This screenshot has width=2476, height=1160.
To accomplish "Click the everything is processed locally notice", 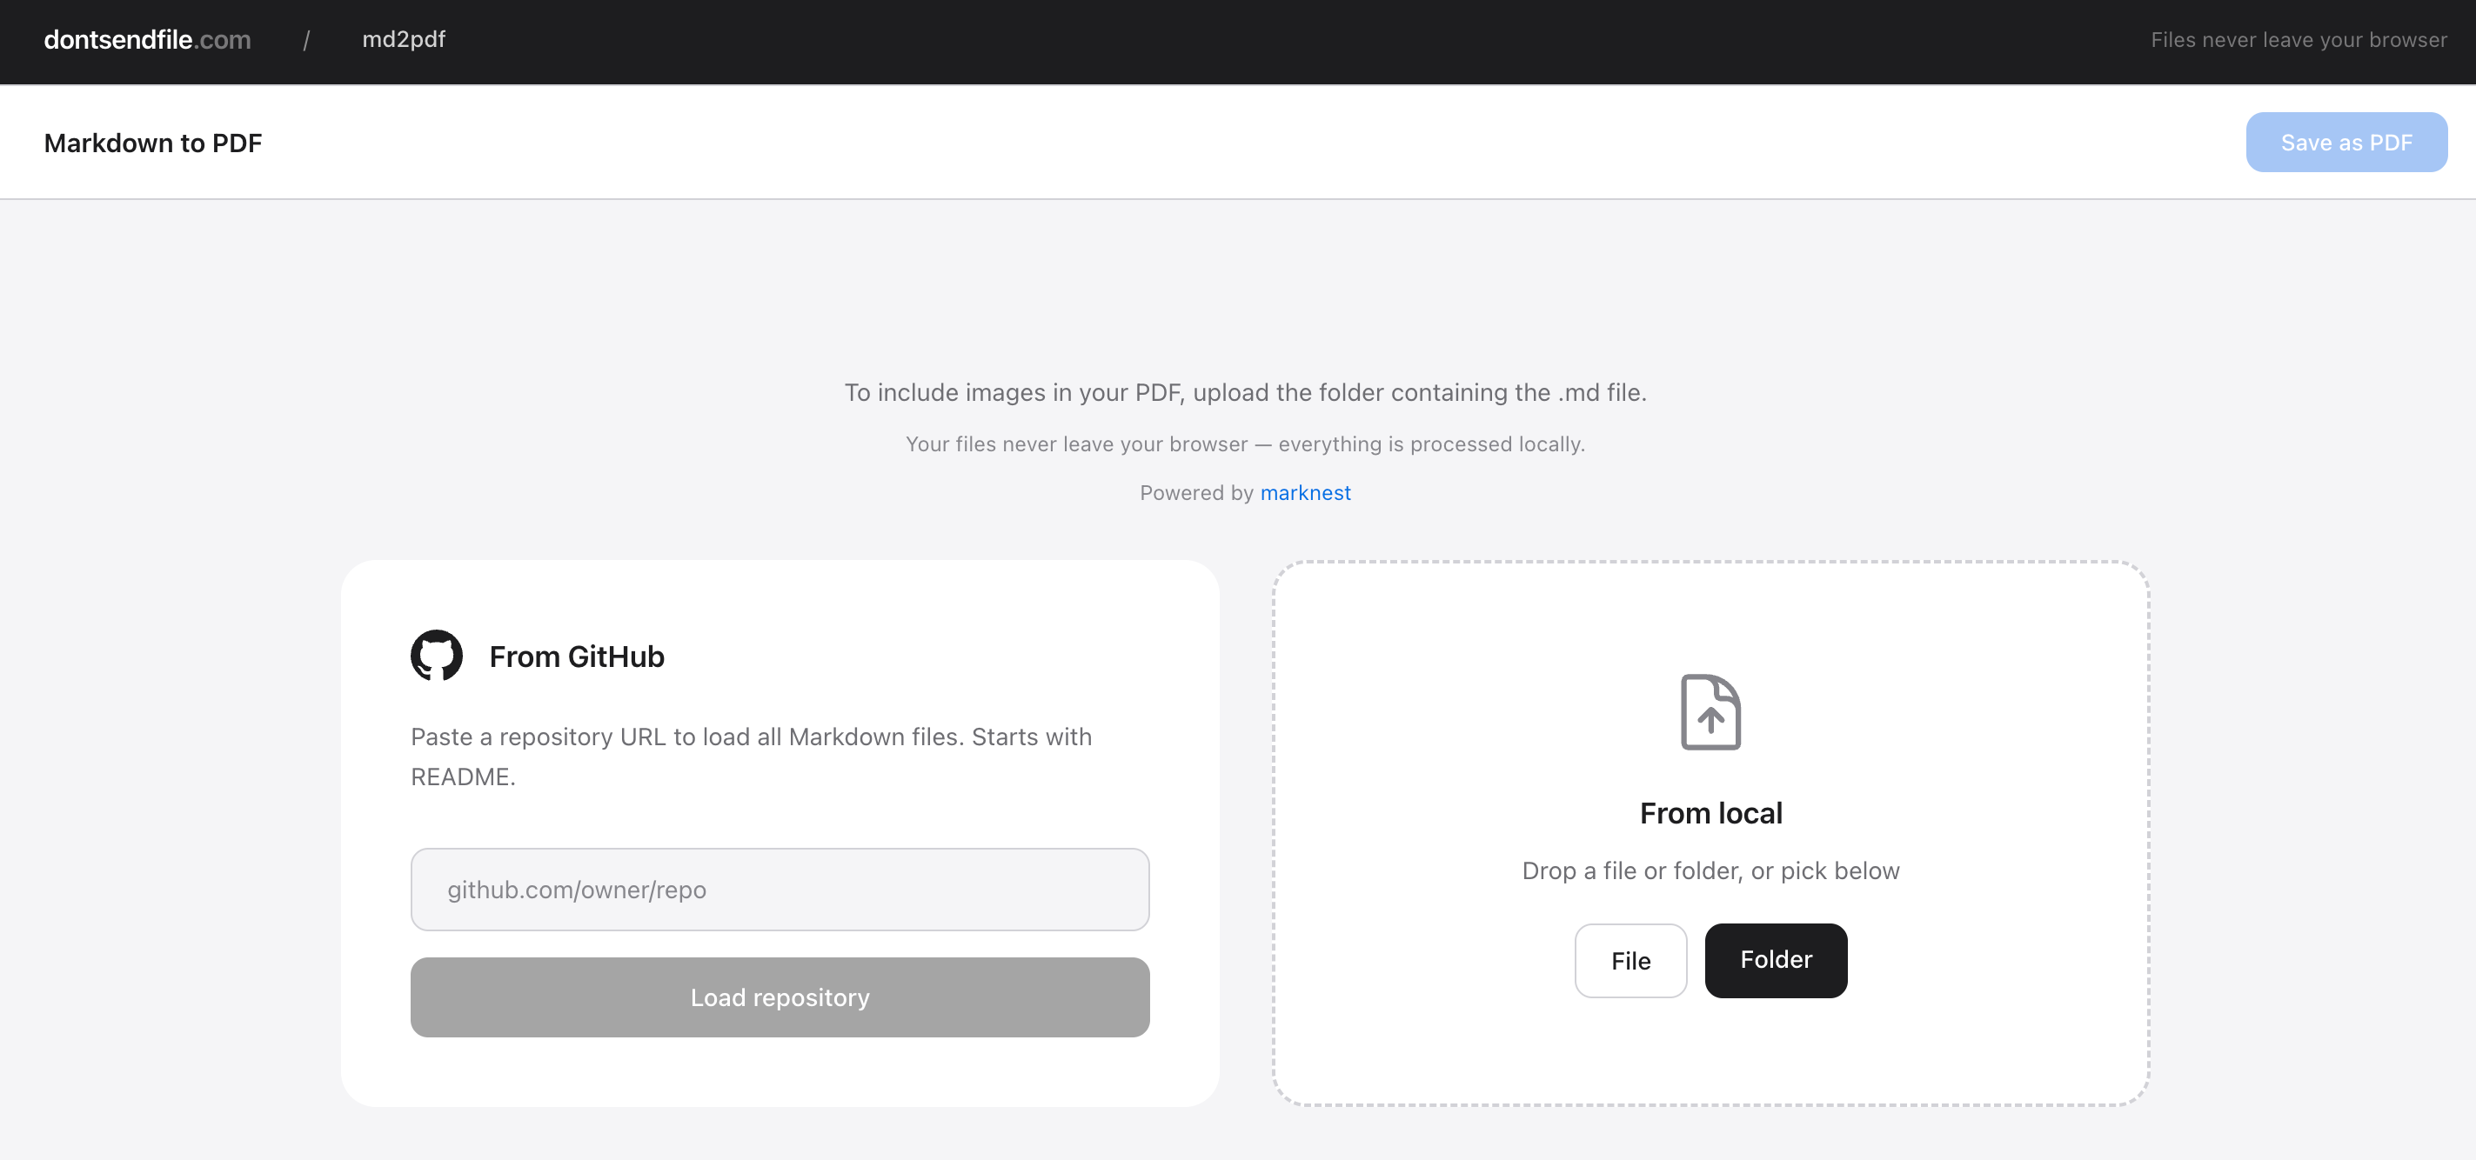I will (x=1245, y=444).
